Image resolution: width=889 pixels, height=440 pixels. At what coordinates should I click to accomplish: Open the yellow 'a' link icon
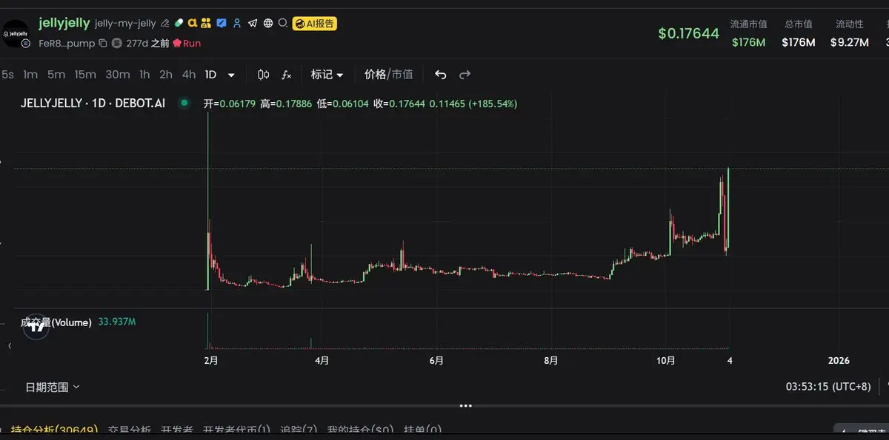192,24
